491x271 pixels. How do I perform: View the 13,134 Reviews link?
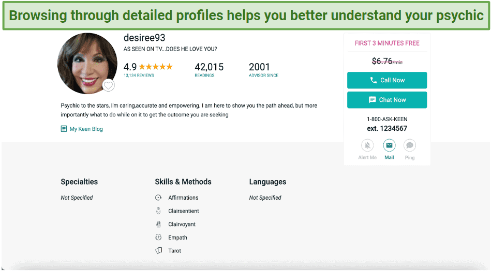139,76
